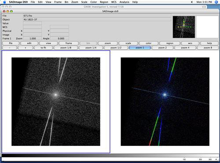This screenshot has height=163, width=220.
Task: Open the Edit menu in menu bar
Action: pos(40,2)
